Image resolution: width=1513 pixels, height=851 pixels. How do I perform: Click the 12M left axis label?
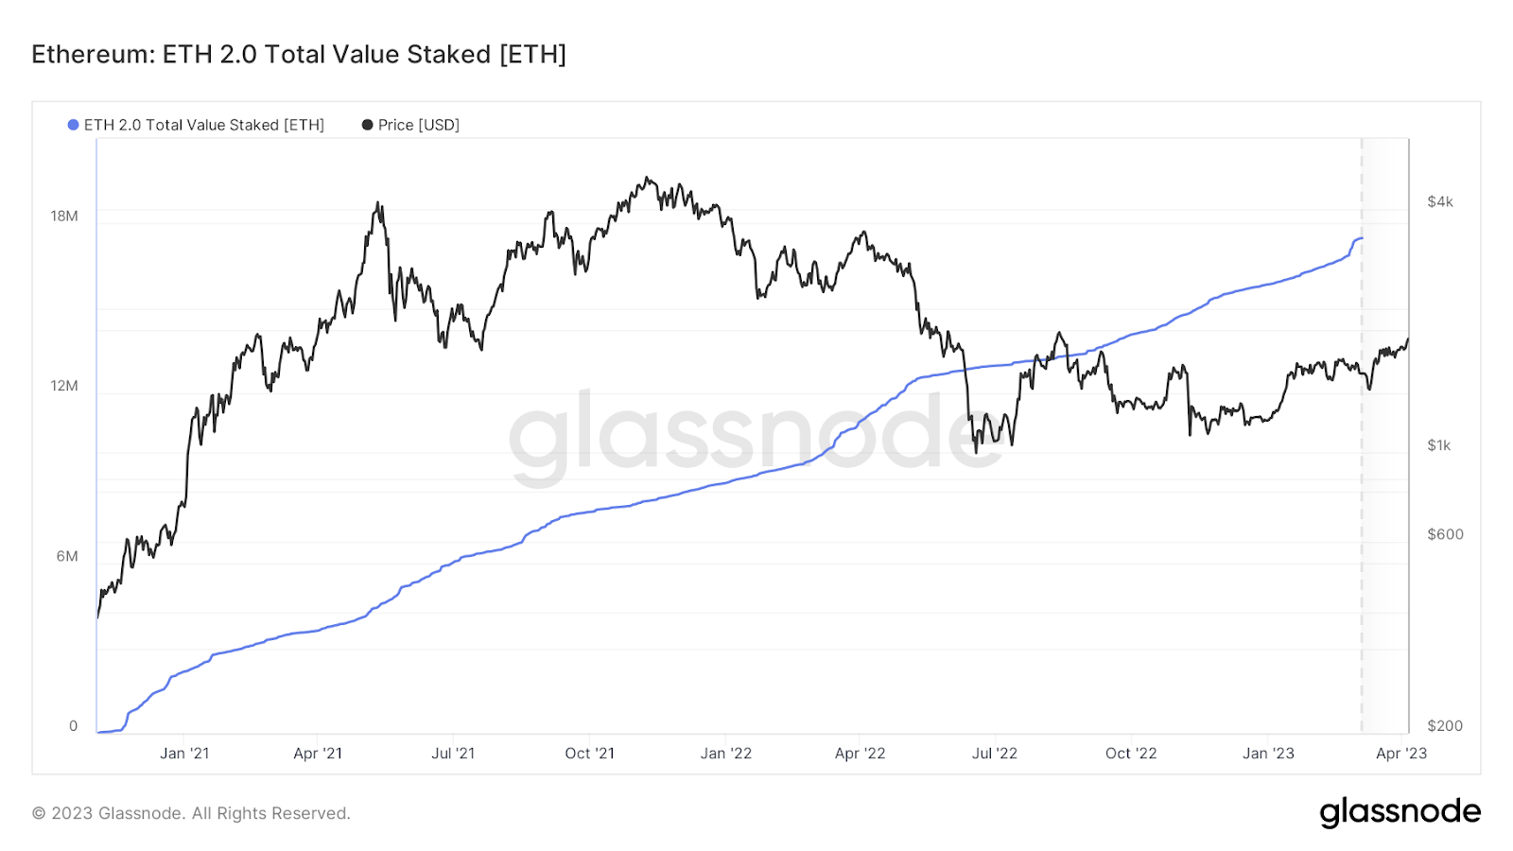click(64, 386)
